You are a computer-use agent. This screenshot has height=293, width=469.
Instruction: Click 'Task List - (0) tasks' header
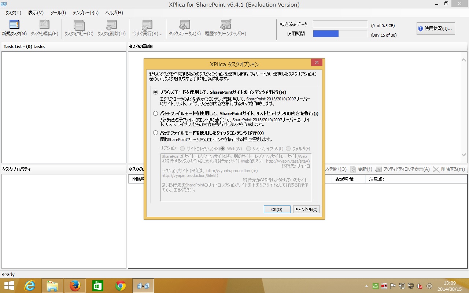pyautogui.click(x=24, y=47)
